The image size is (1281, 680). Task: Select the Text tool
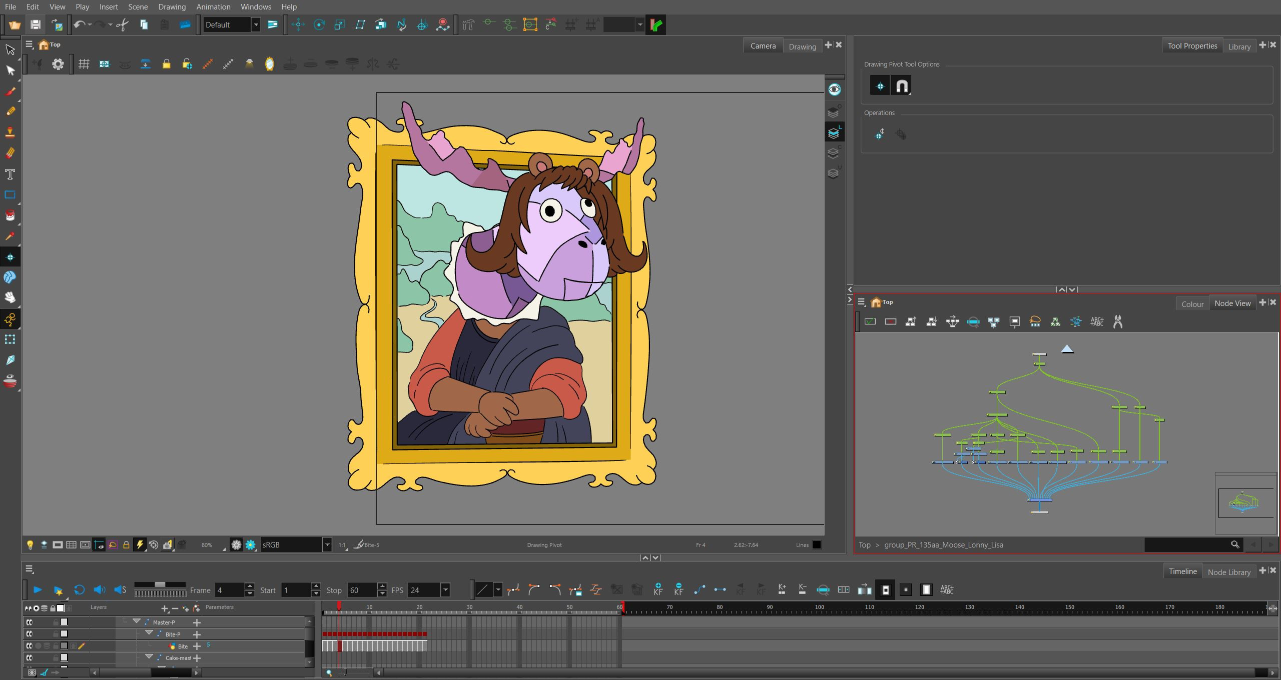(10, 174)
